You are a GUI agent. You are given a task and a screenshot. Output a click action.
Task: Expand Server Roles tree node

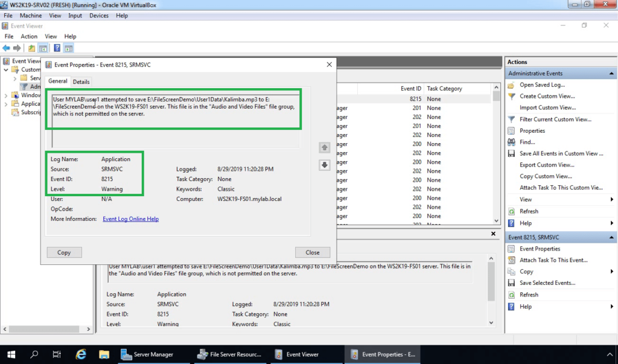pyautogui.click(x=15, y=78)
